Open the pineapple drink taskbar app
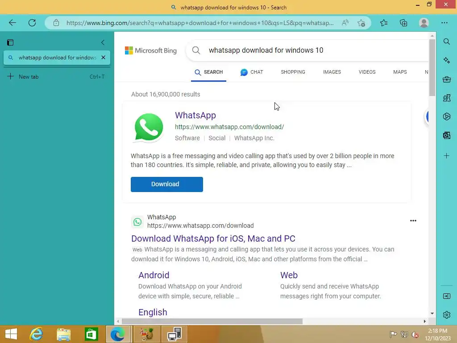 pos(146,334)
